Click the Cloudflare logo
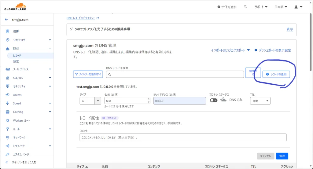The image size is (313, 169). click(15, 7)
